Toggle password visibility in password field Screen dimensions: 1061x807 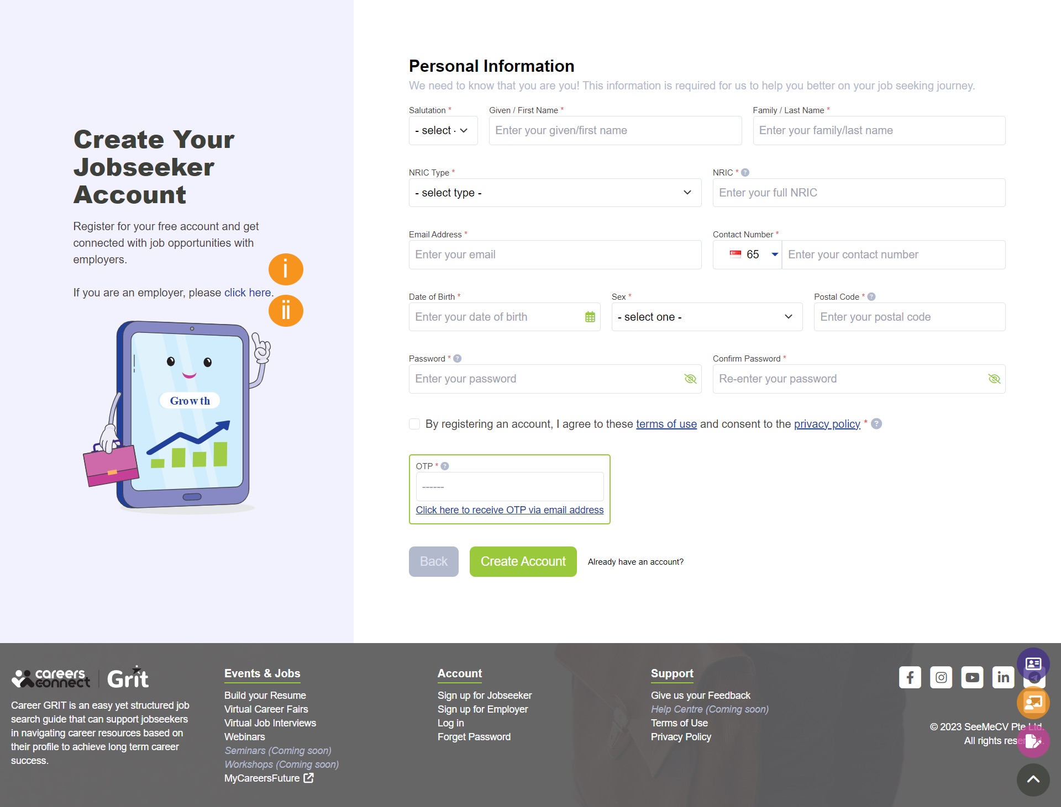point(690,379)
